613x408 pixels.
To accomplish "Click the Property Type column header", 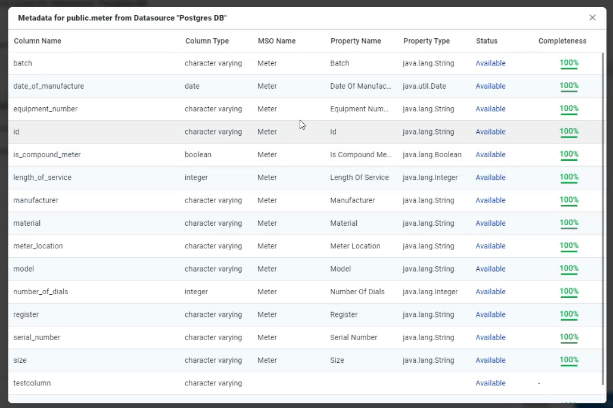I will (427, 41).
